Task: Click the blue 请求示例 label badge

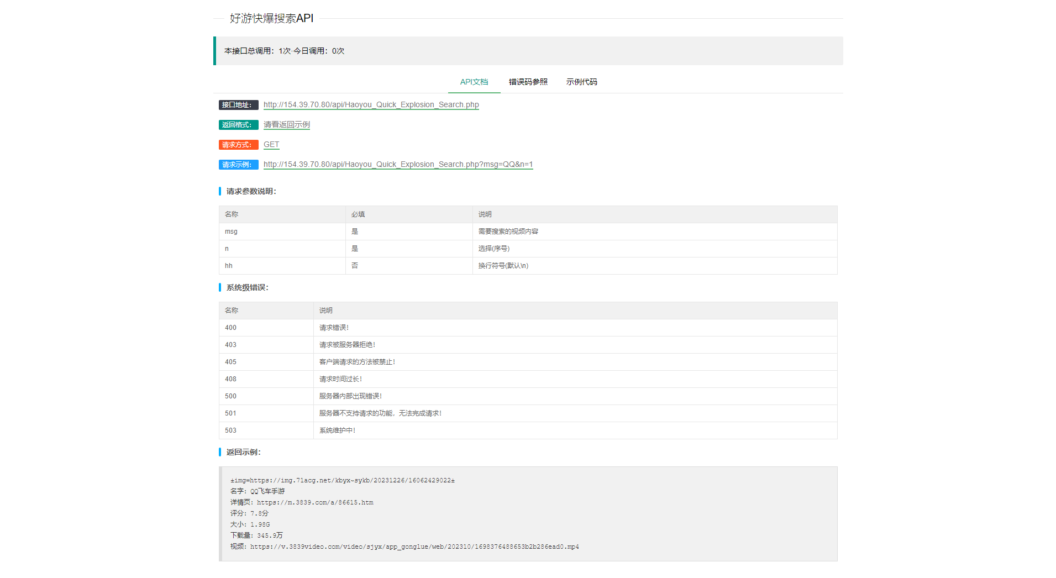Action: click(238, 165)
